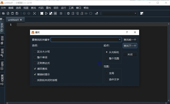The height and width of the screenshot is (104, 170).
Task: Click the 查找下一个 button
Action: (130, 46)
